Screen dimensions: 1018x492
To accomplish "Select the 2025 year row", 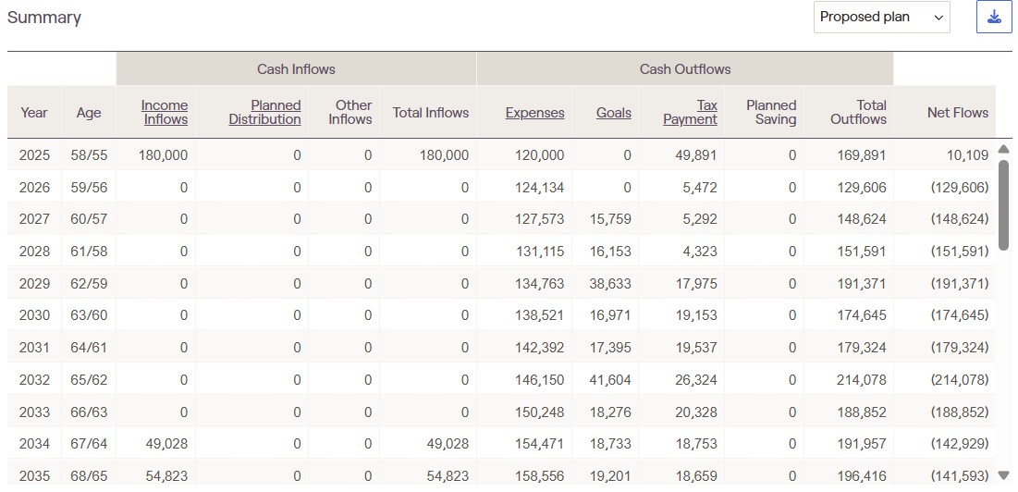I will click(x=34, y=155).
